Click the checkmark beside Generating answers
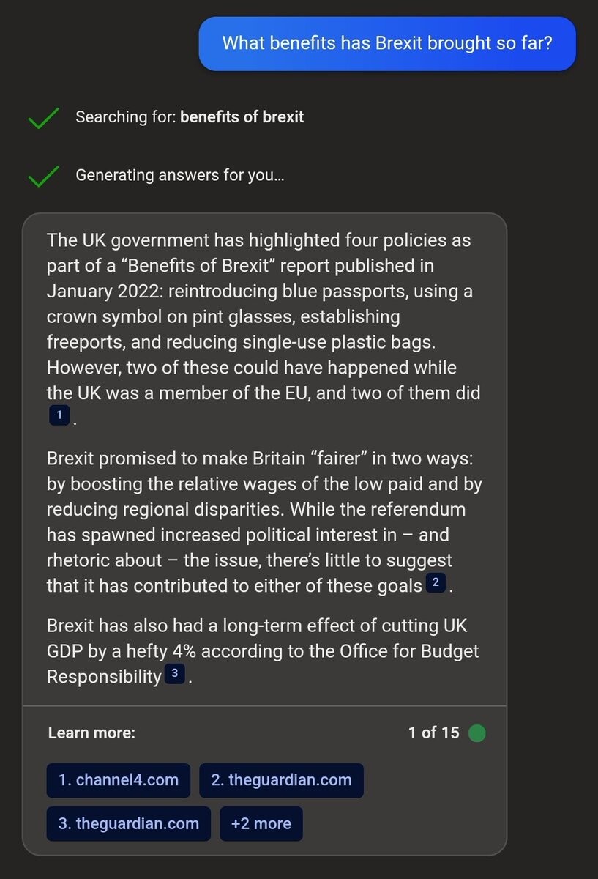This screenshot has width=598, height=879. click(x=42, y=176)
